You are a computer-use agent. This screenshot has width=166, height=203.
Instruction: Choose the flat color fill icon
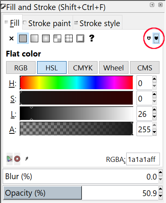click(23, 38)
